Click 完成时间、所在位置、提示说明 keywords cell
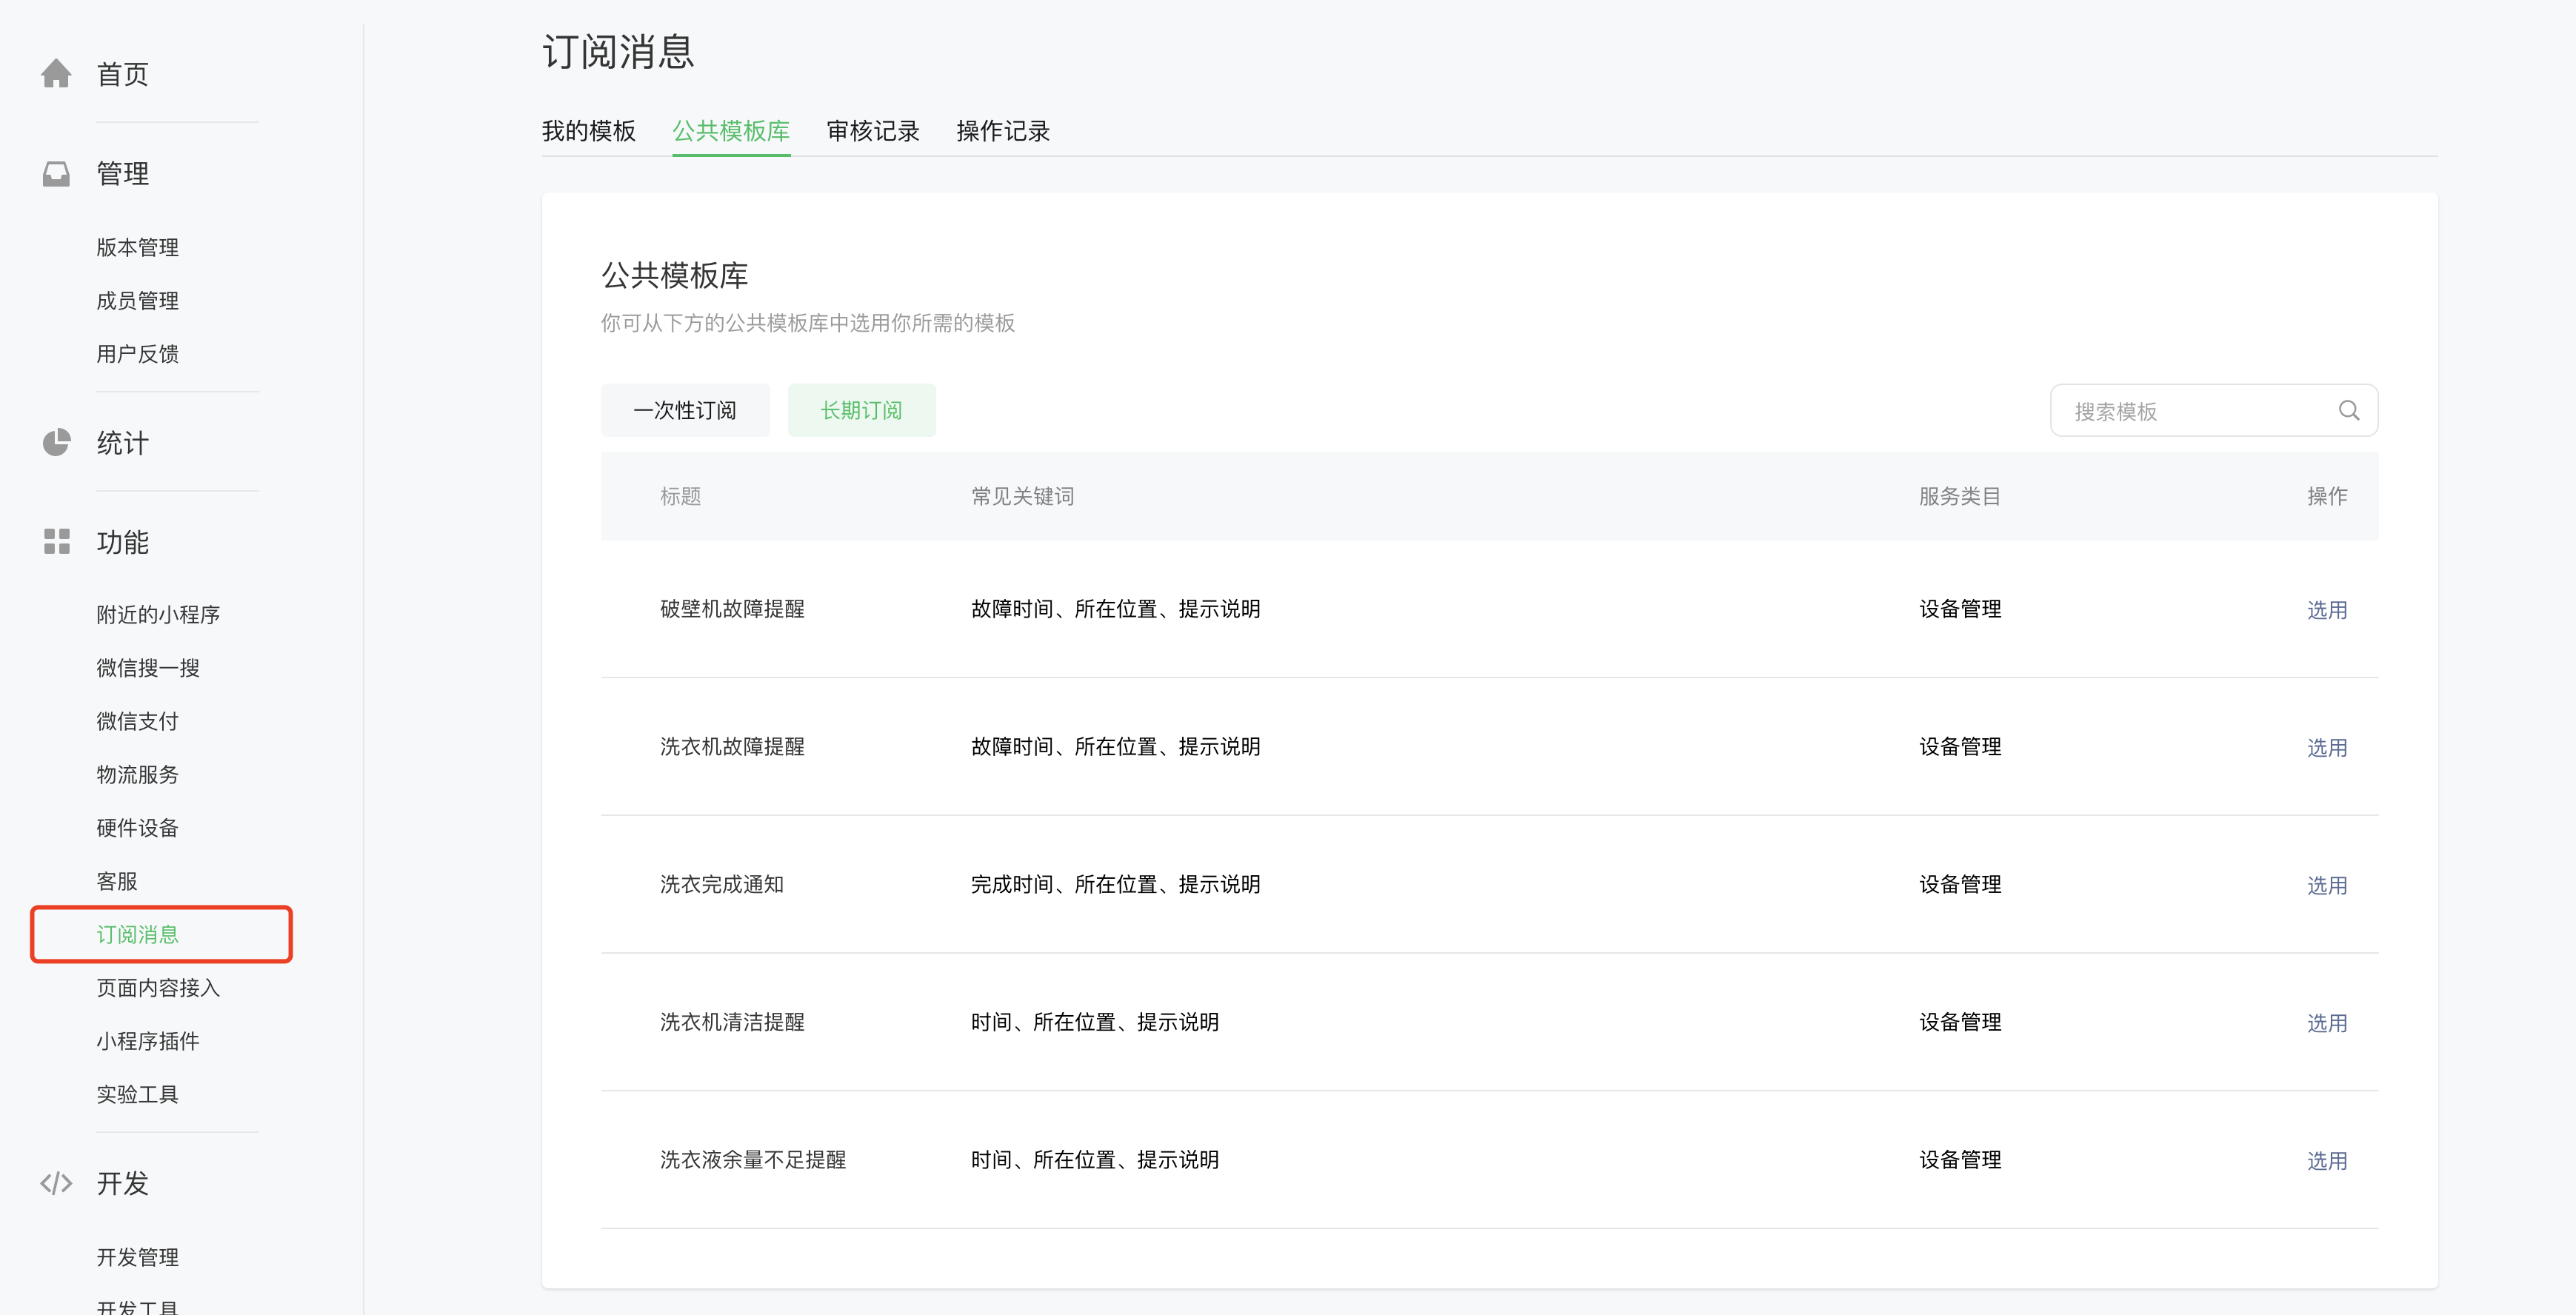 1116,886
